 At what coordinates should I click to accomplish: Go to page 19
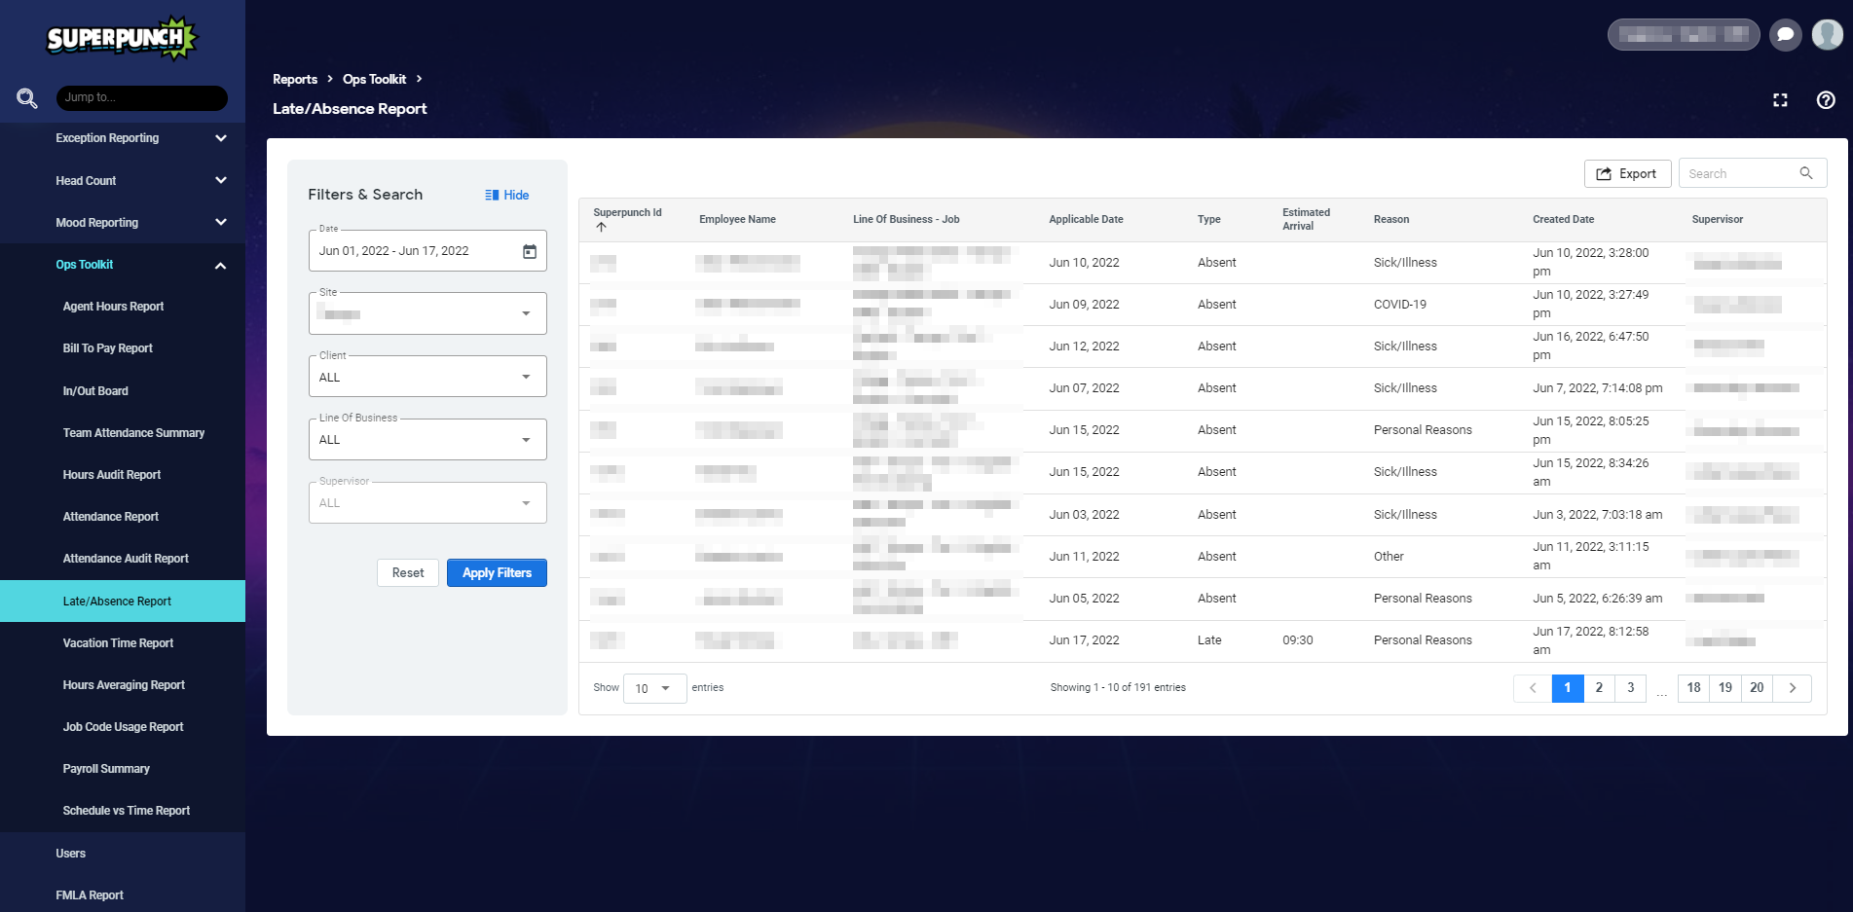(1725, 688)
